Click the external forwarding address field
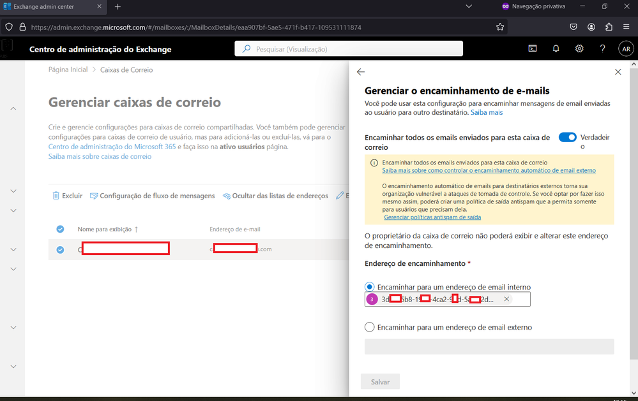The width and height of the screenshot is (638, 401). pyautogui.click(x=489, y=347)
